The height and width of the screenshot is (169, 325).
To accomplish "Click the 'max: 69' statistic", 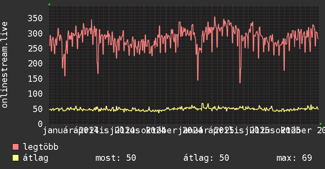I will tap(294, 158).
